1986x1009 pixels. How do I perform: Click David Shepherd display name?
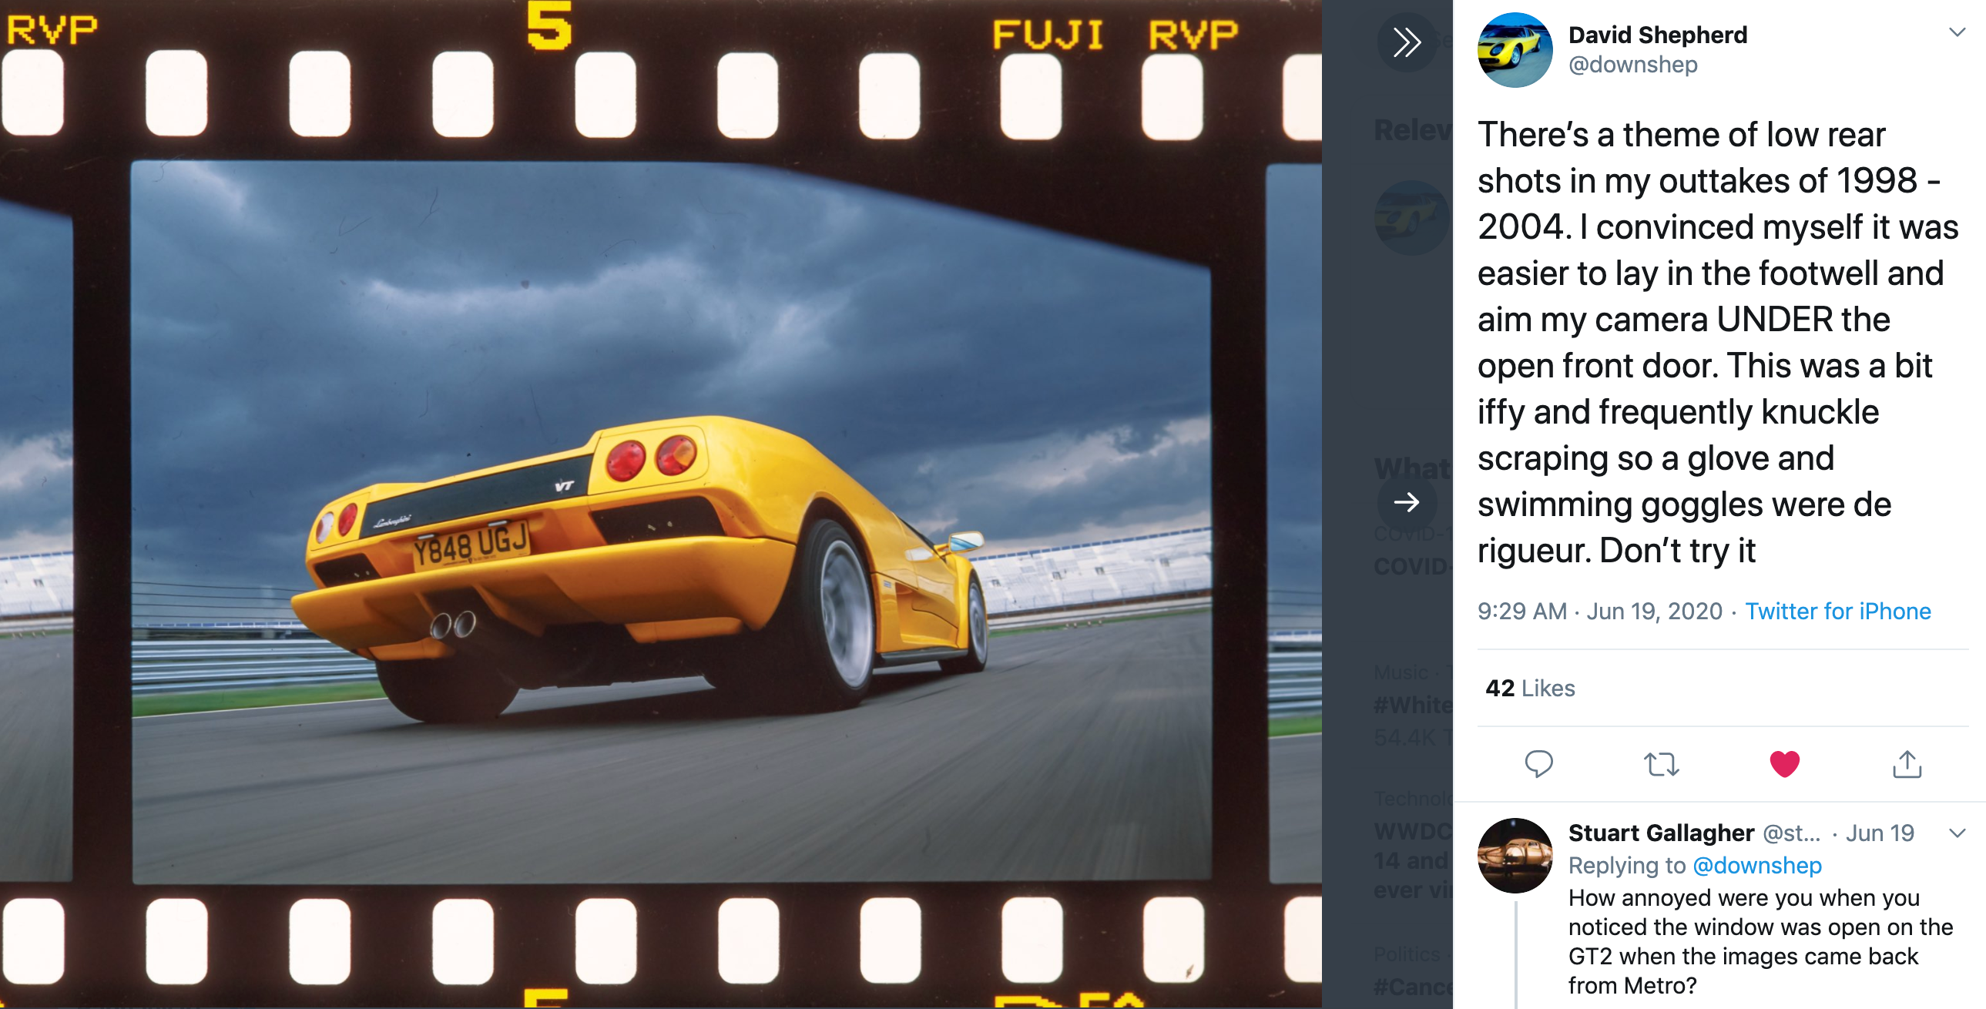(x=1658, y=35)
